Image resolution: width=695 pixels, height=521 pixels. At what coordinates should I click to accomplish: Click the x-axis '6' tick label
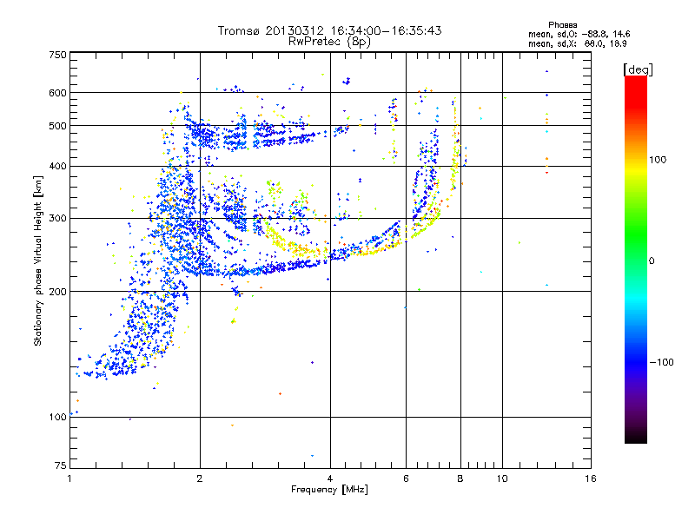tap(406, 478)
